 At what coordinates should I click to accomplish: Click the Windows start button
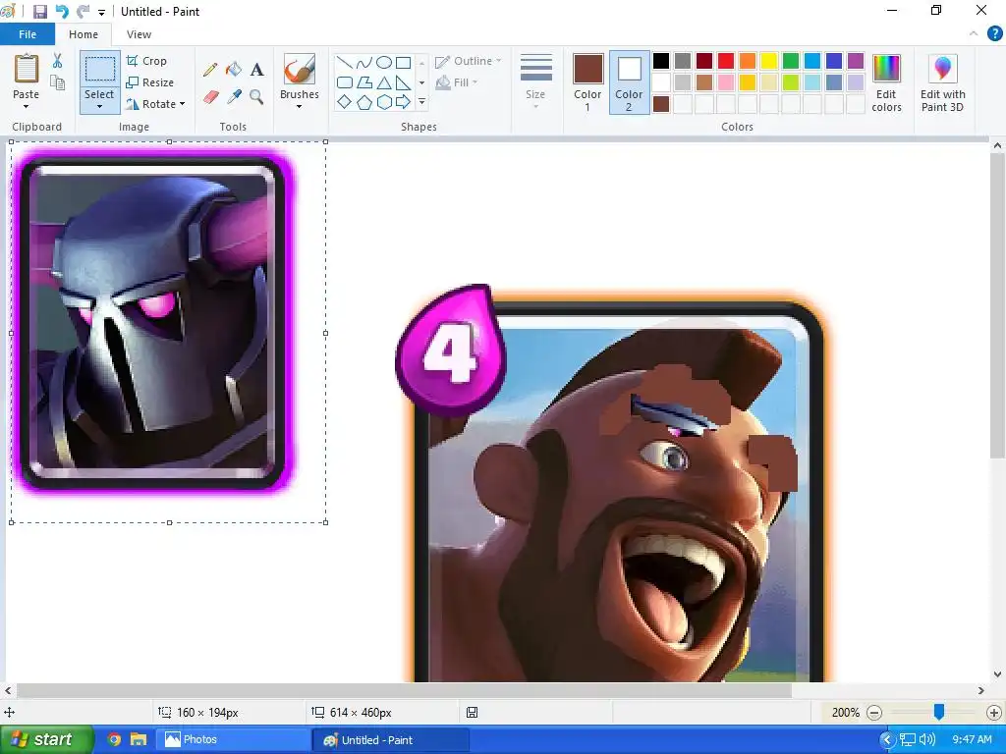click(45, 740)
